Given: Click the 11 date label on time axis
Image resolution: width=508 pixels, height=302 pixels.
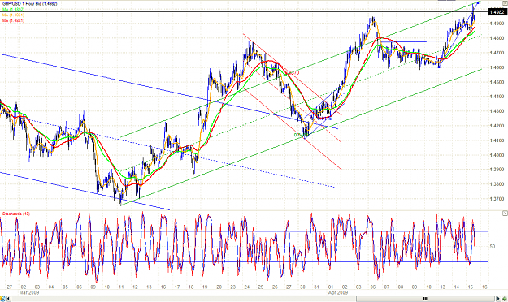Looking at the screenshot, I should tap(121, 287).
